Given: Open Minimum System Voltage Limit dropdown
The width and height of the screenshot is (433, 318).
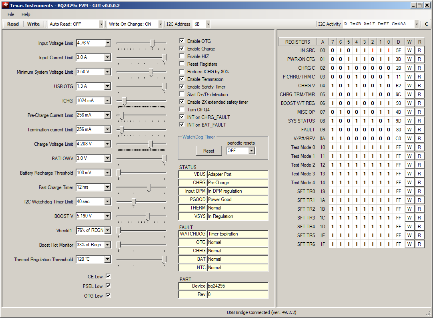Looking at the screenshot, I should (x=108, y=72).
